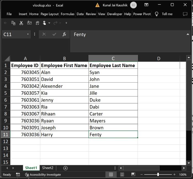This screenshot has width=193, height=179.
Task: Click the macro recording status bar icon
Action: tap(18, 175)
